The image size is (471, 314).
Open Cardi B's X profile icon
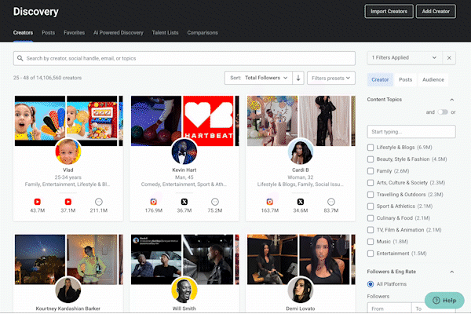point(301,202)
